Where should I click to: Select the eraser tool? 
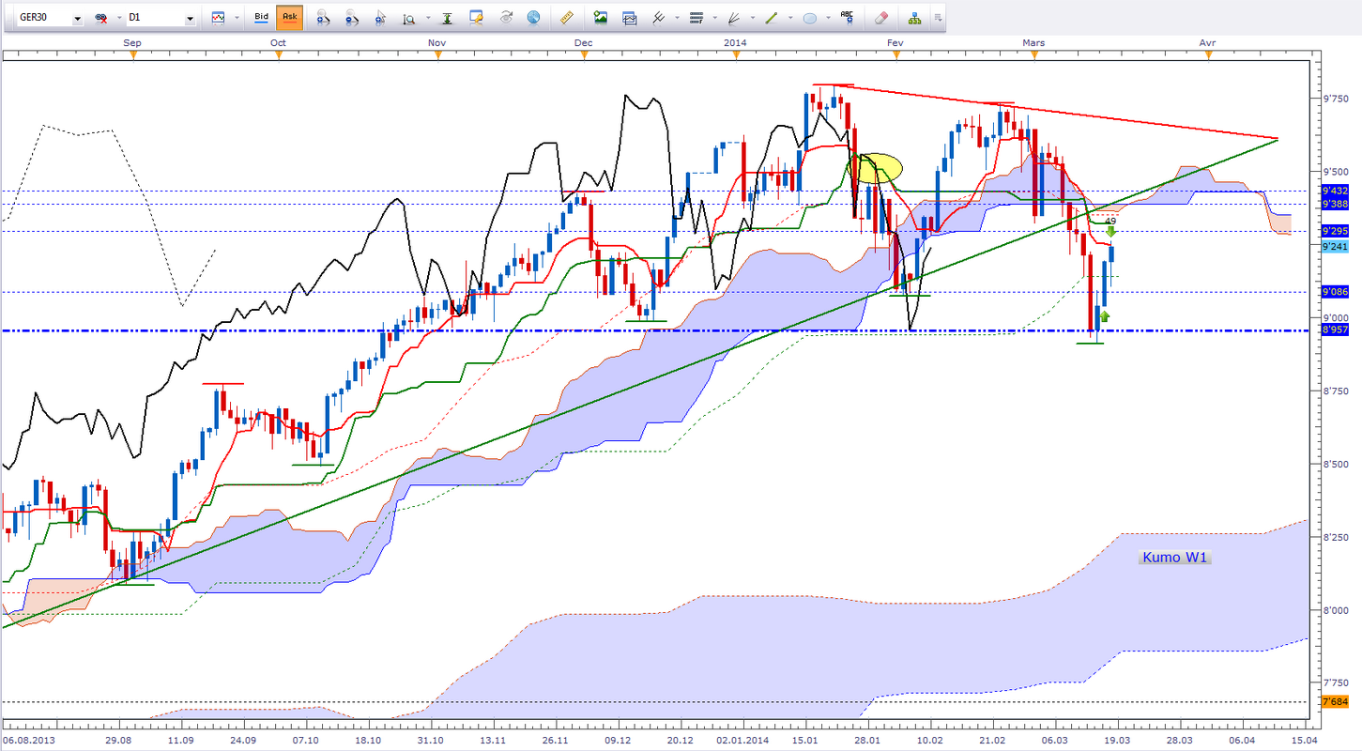pos(880,17)
